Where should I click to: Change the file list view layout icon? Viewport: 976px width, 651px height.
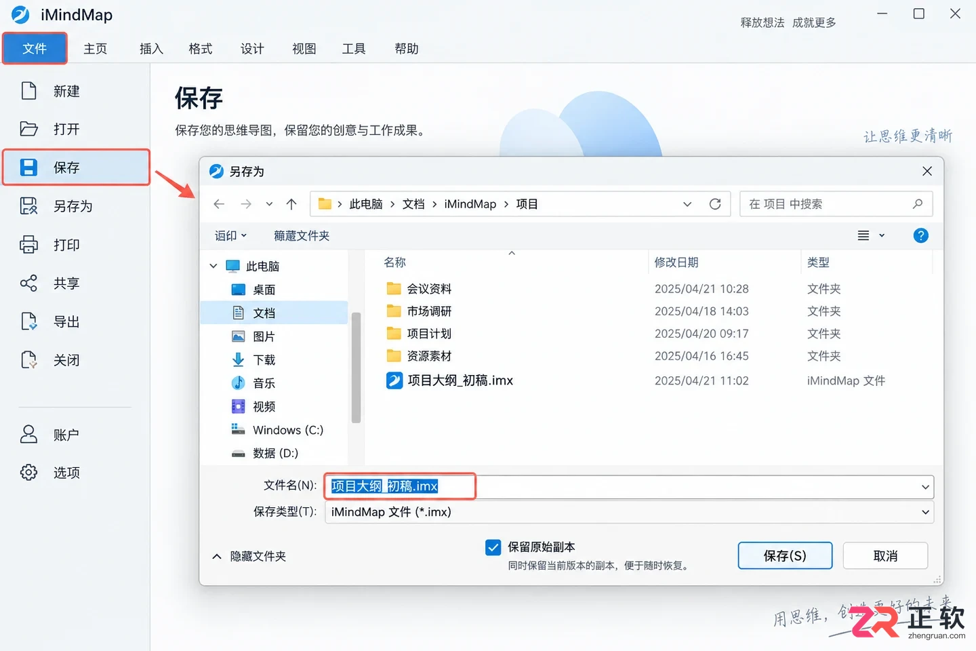(863, 235)
